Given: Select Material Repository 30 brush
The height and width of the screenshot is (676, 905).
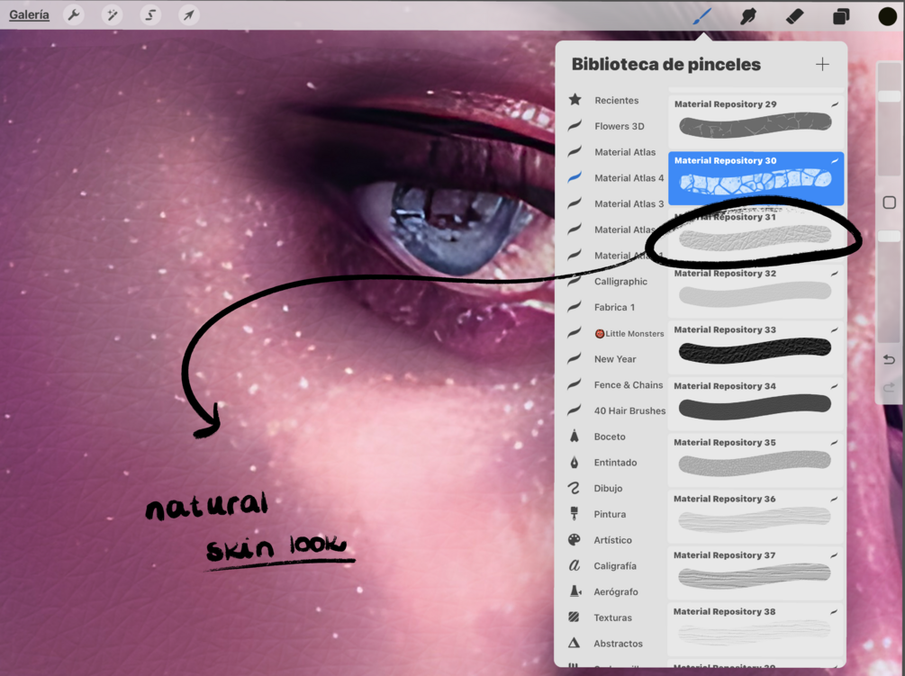Looking at the screenshot, I should pos(756,178).
